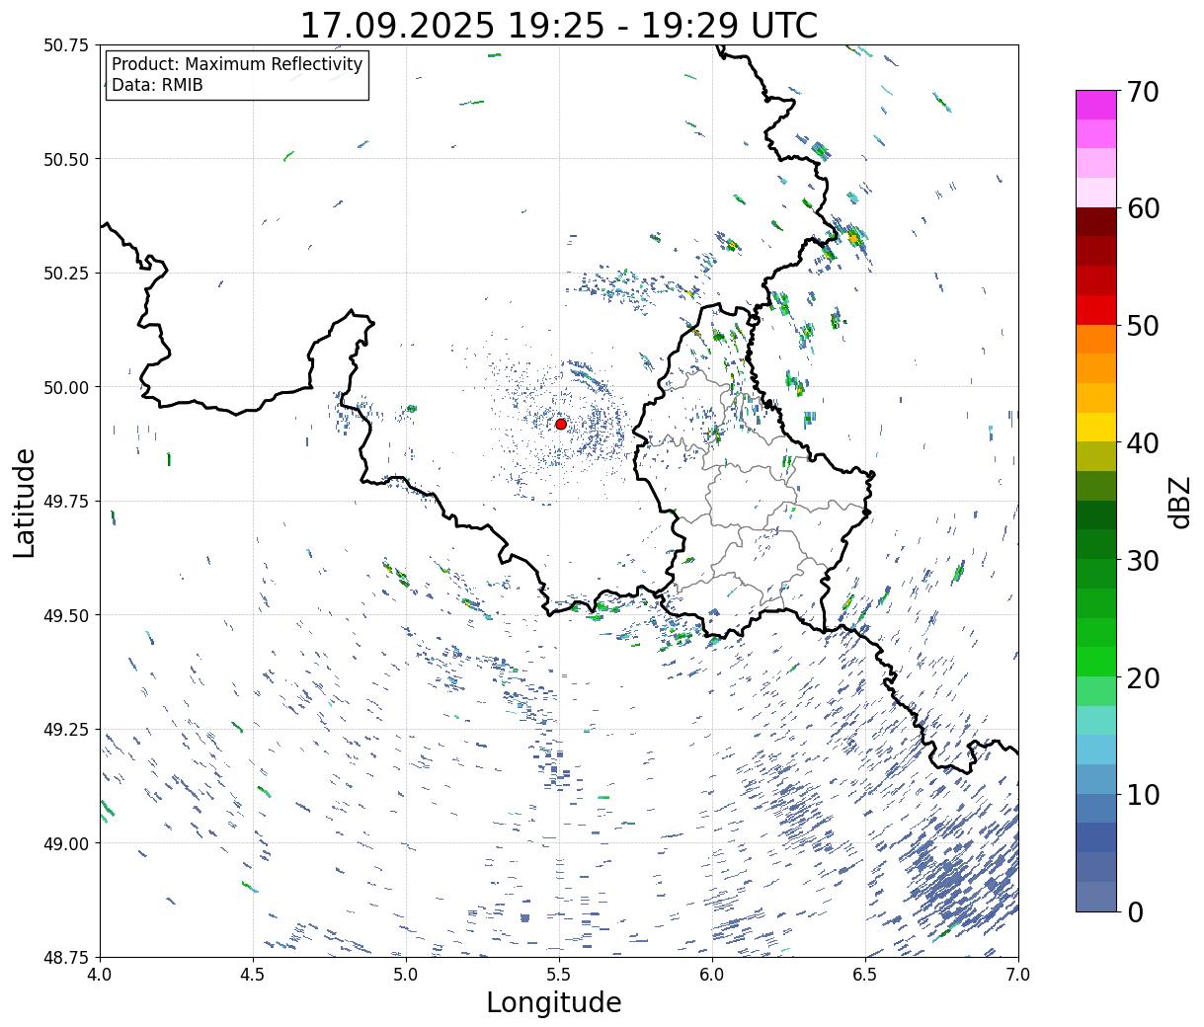This screenshot has width=1204, height=1027.
Task: Click the colorbar tick label 20
Action: click(1142, 677)
